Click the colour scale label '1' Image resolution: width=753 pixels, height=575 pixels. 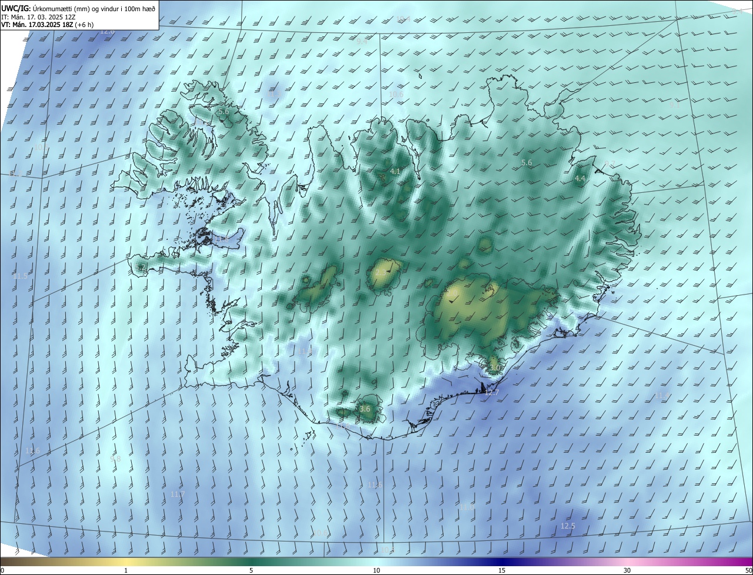pos(126,571)
